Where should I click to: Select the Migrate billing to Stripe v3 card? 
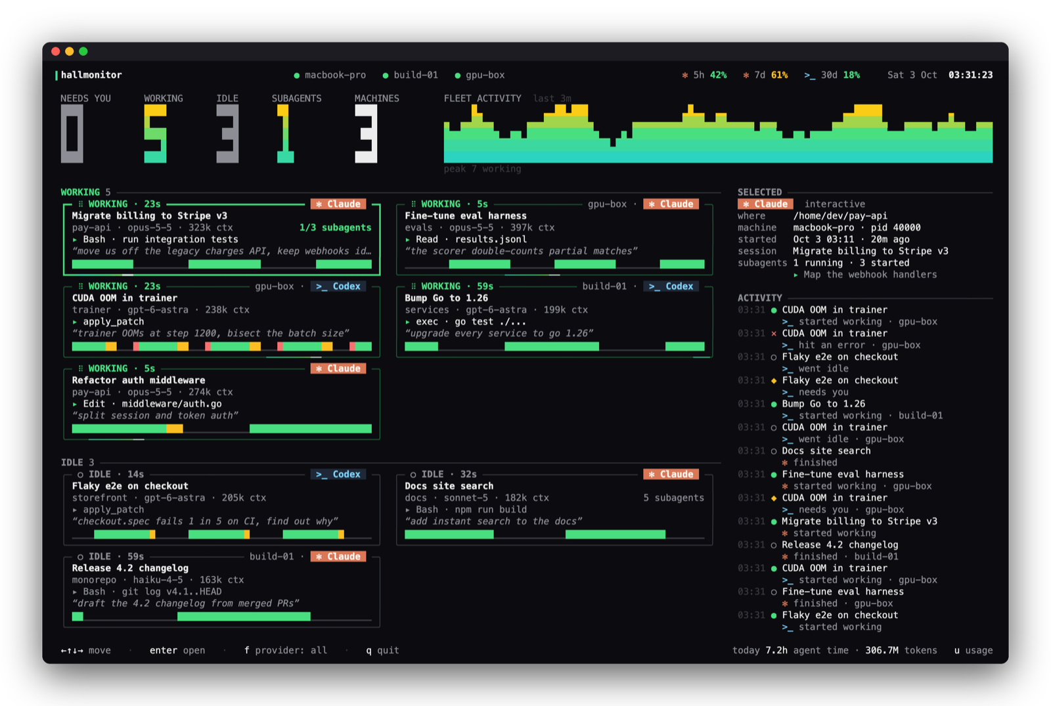pyautogui.click(x=221, y=239)
